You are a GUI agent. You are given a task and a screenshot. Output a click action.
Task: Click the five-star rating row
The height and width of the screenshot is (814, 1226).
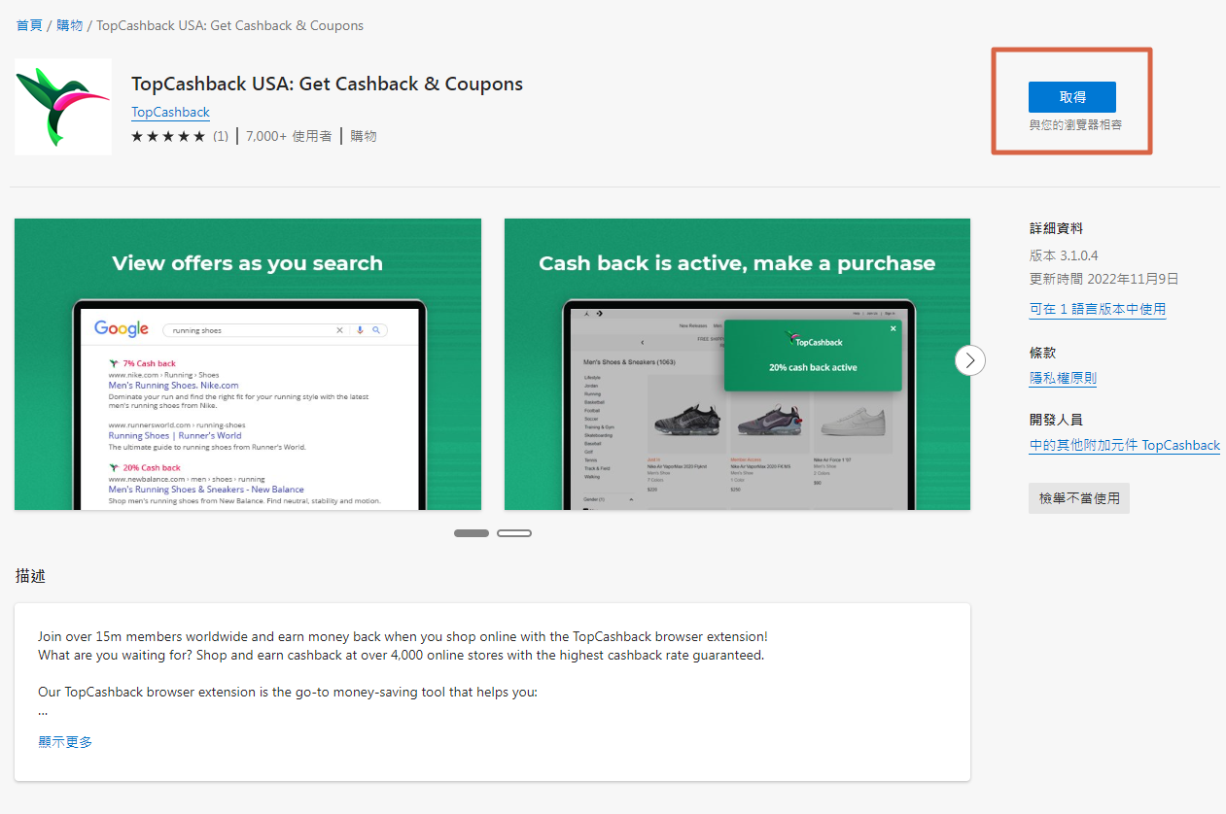pos(168,136)
